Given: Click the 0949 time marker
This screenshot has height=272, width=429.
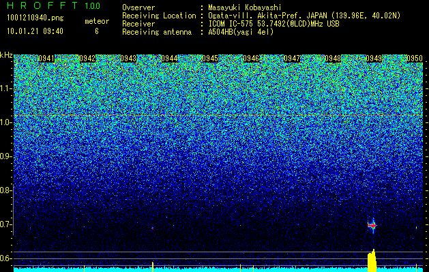Looking at the screenshot, I should coord(374,58).
